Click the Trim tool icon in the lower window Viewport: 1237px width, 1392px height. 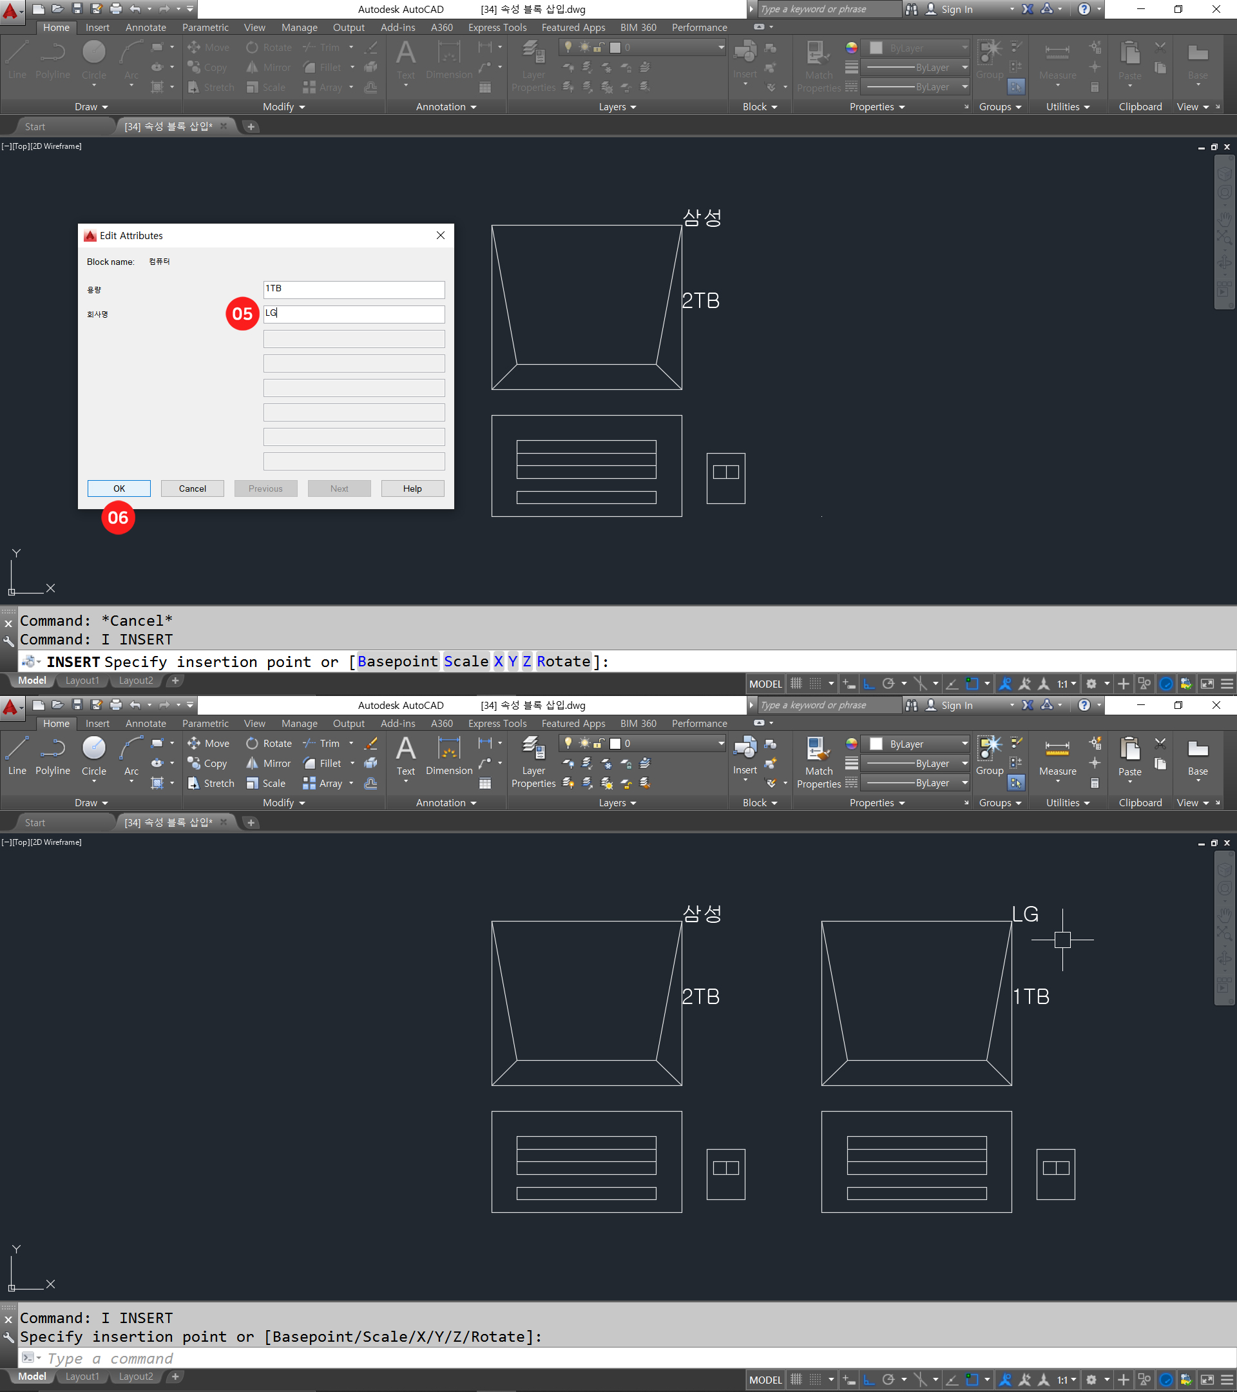(310, 744)
